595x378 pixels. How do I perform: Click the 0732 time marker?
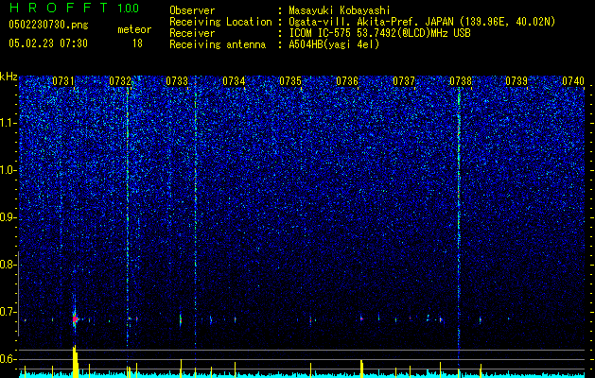click(x=120, y=81)
